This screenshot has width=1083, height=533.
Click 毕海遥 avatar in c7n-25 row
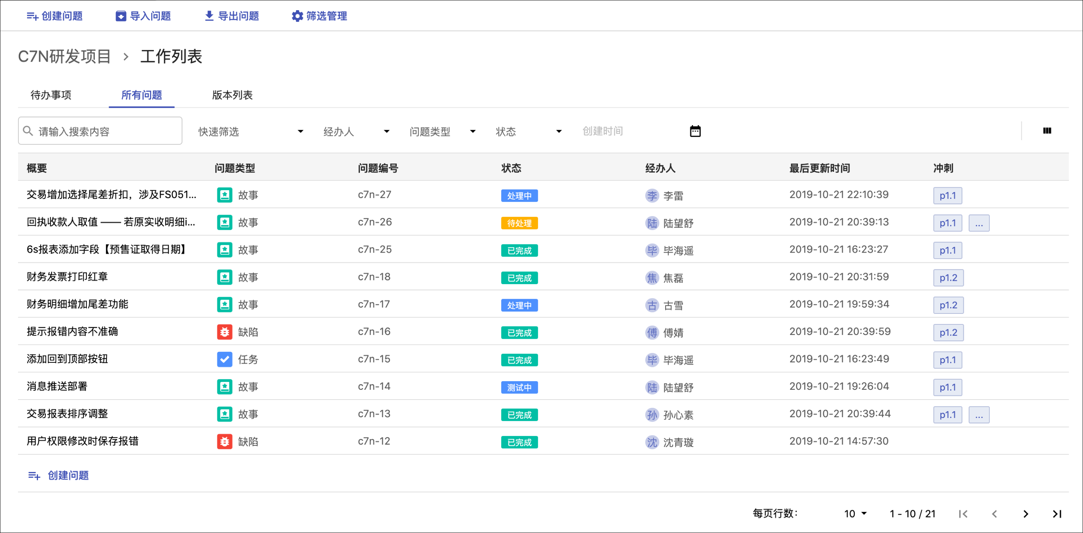pyautogui.click(x=652, y=251)
